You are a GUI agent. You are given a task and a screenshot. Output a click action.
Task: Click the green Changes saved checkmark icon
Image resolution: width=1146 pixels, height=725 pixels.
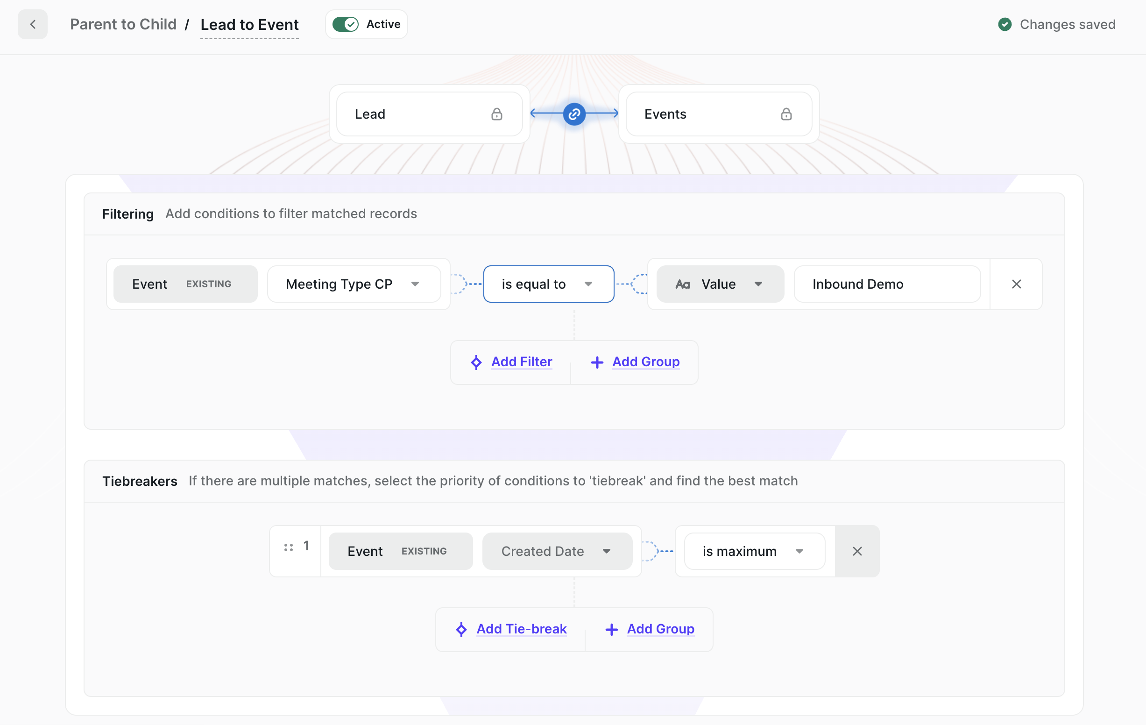[1005, 24]
